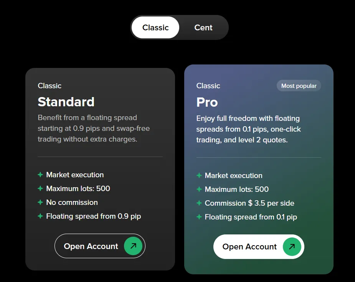This screenshot has height=282, width=355.
Task: Click sparkle icon beside No commission
Action: (x=40, y=202)
